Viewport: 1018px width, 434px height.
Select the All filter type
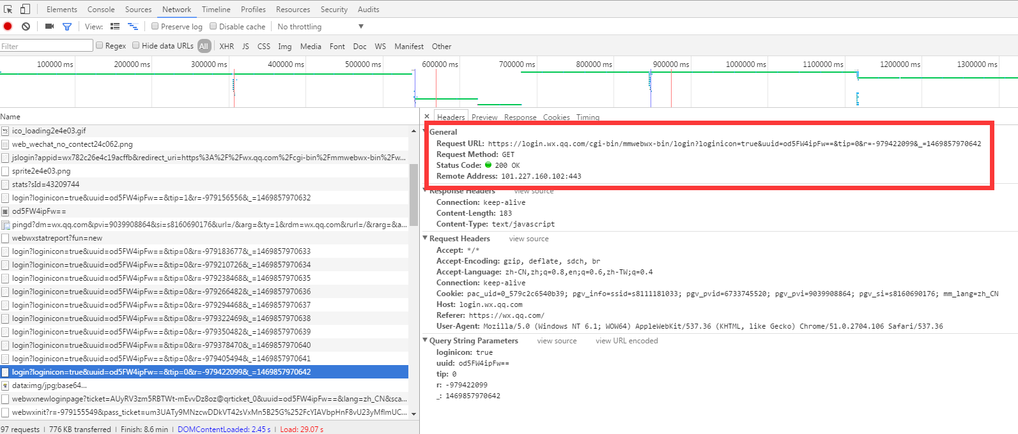[x=204, y=46]
